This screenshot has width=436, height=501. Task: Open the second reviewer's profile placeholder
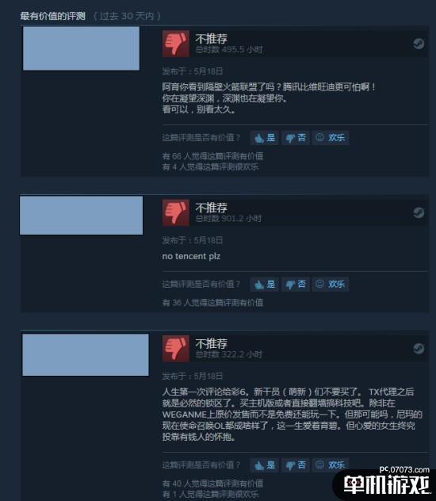(81, 216)
